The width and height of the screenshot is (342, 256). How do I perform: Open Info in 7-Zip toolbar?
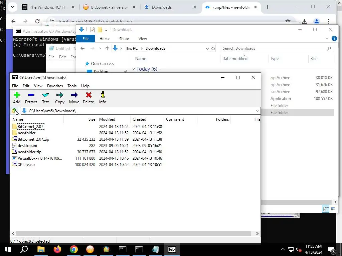(103, 98)
